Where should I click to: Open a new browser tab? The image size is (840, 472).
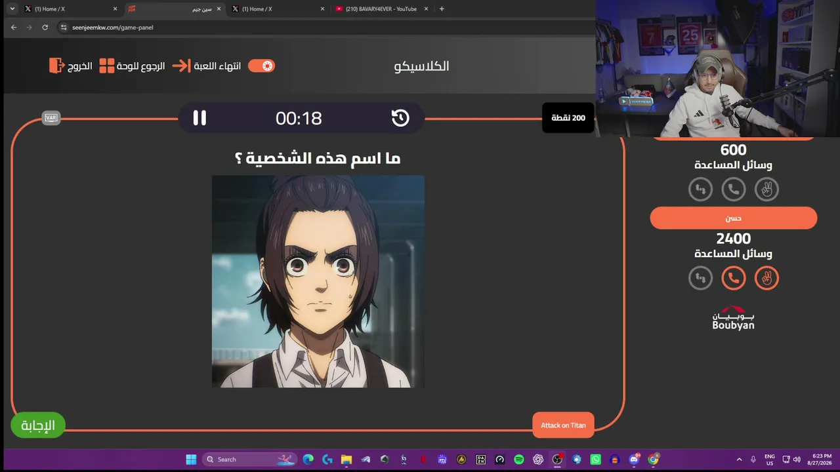pos(442,9)
